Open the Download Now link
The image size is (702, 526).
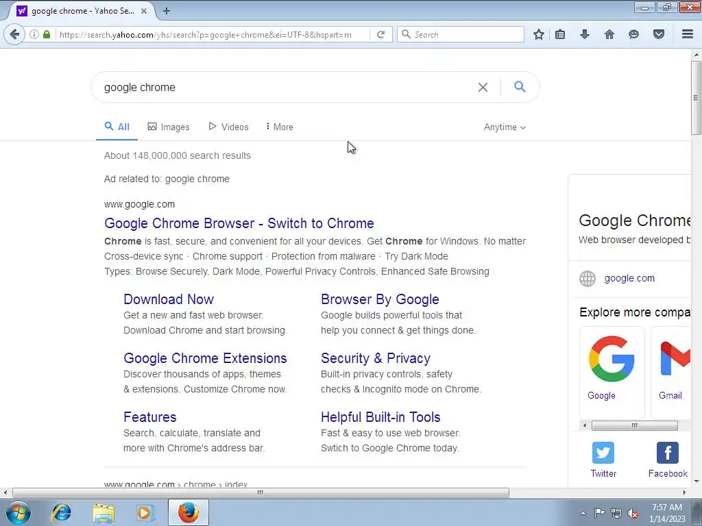click(x=169, y=299)
